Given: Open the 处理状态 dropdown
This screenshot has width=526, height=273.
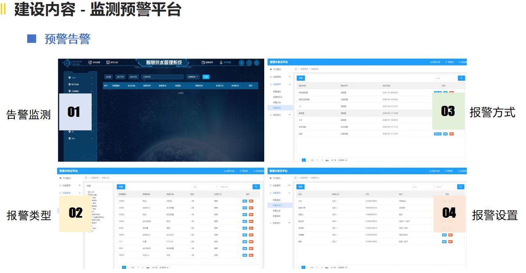Looking at the screenshot, I should coord(193,77).
